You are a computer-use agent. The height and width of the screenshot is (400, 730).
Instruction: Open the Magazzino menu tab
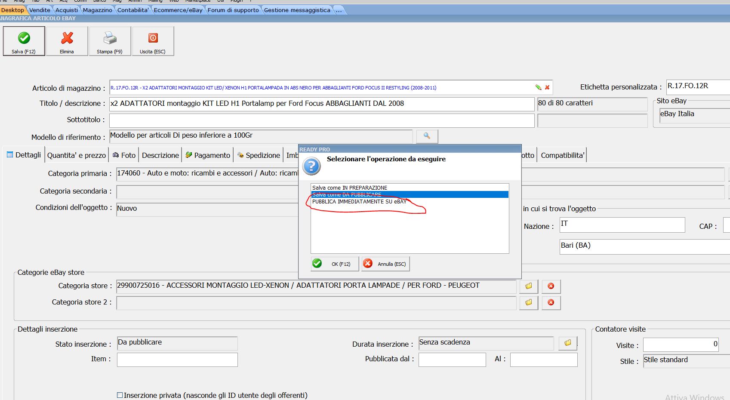click(x=97, y=10)
